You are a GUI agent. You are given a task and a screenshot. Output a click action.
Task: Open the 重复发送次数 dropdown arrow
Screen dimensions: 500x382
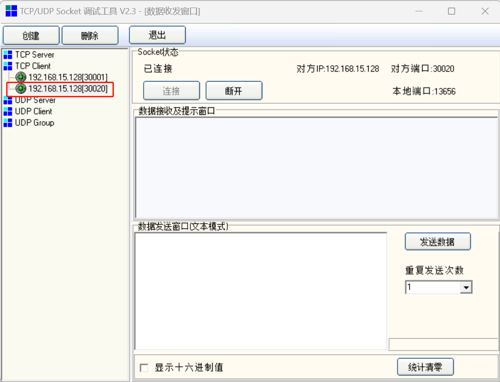coord(466,287)
